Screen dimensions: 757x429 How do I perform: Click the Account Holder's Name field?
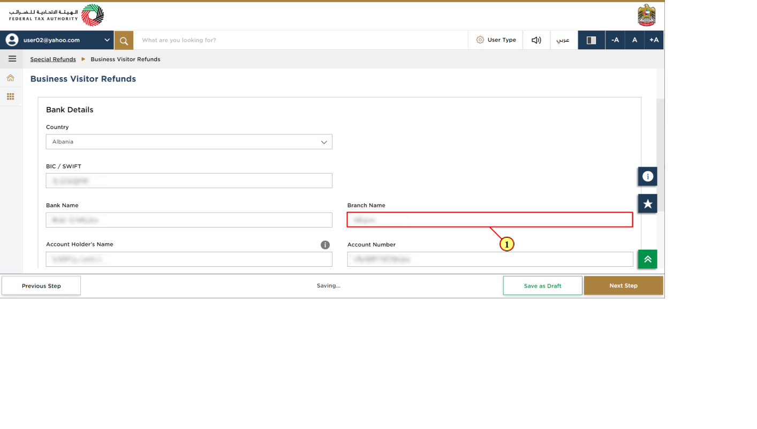tap(189, 259)
